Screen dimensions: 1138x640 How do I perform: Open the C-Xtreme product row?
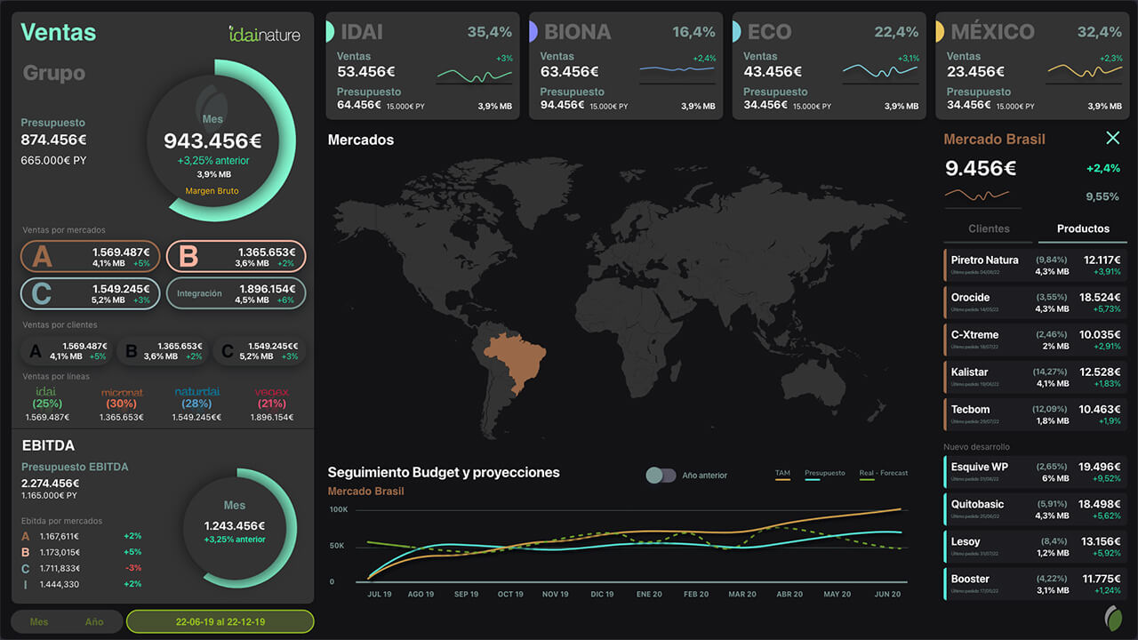pos(1035,340)
